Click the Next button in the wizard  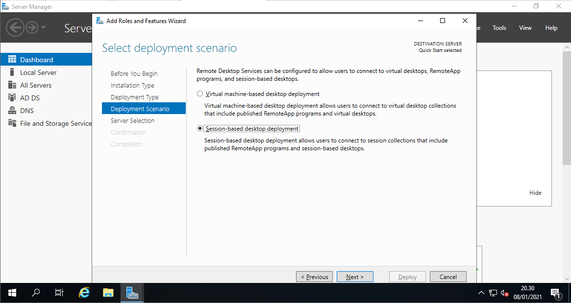coord(355,277)
